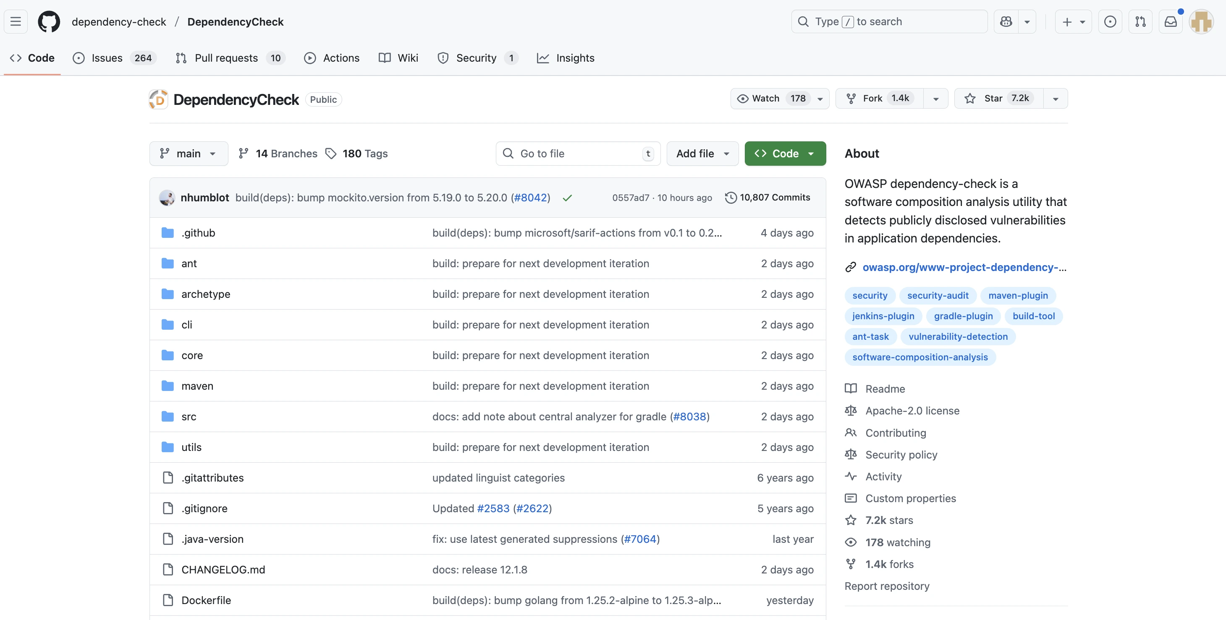Open the global navigation hamburger menu
1226x620 pixels.
[15, 21]
